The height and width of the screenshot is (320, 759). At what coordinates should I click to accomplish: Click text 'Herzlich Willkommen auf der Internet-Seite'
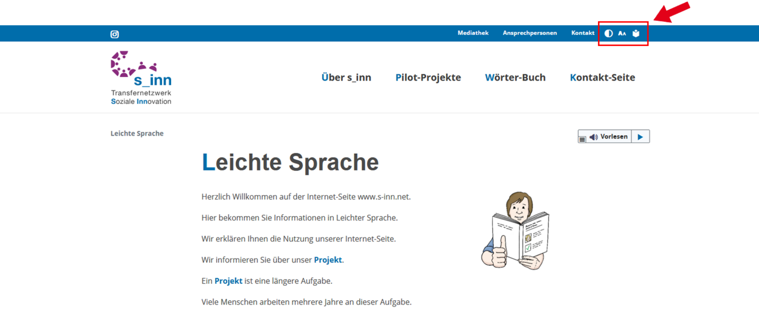tap(278, 197)
